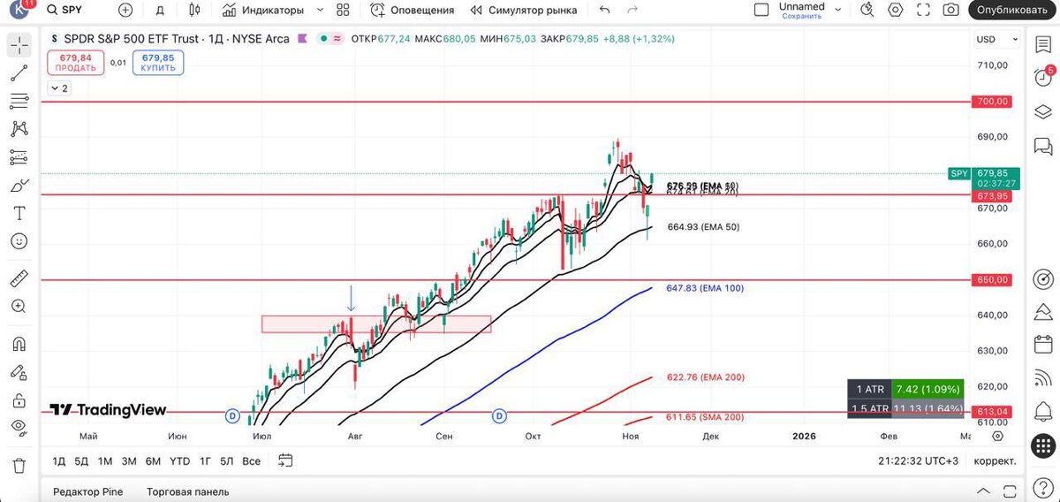
Task: Open the watchlist panel in right sidebar
Action: [1042, 45]
